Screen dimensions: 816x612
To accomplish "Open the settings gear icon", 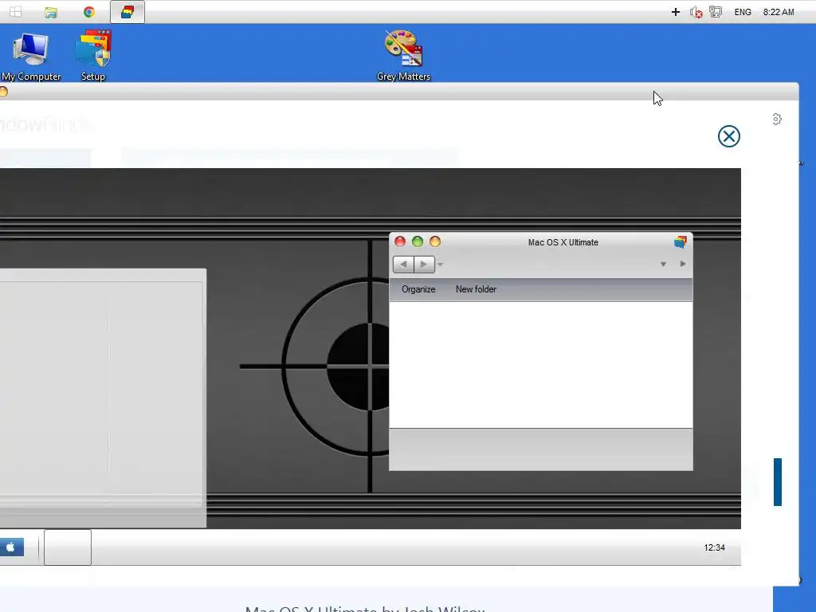I will 777,120.
